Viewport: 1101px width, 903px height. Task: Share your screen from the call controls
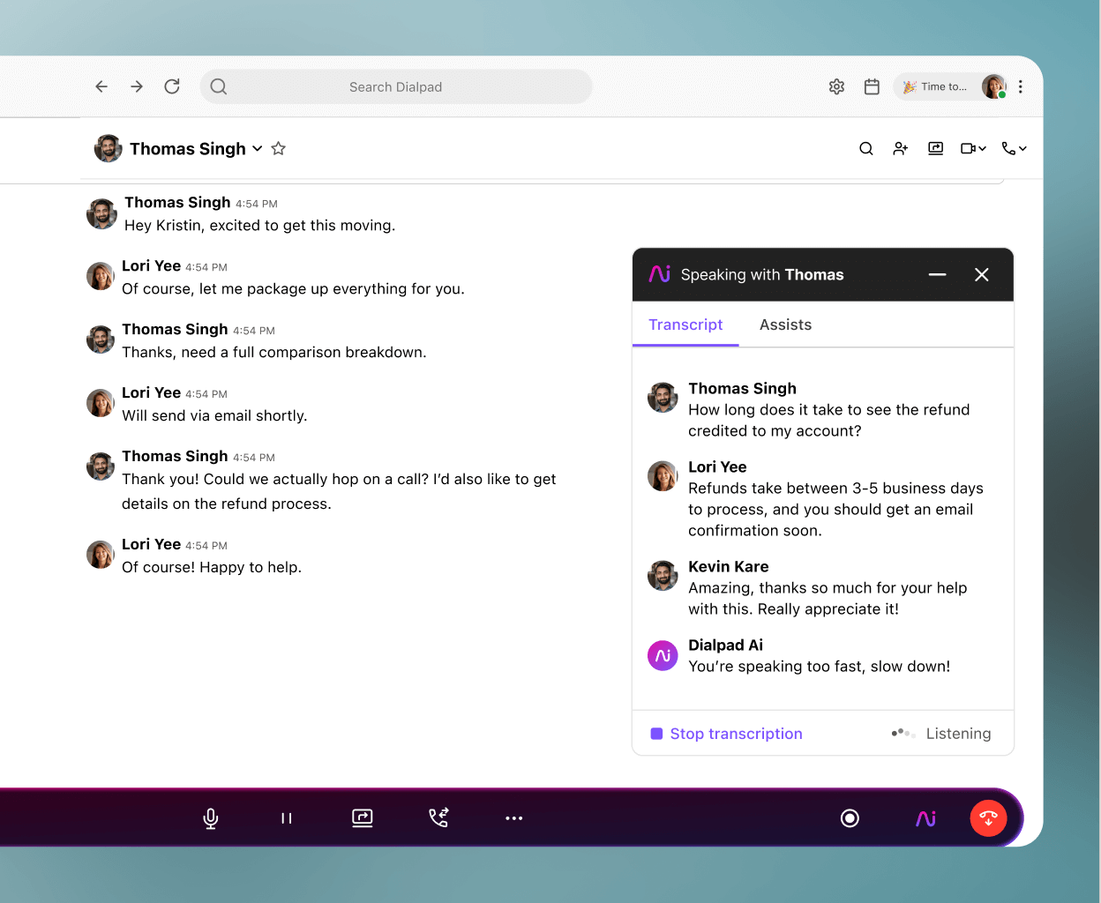[362, 818]
